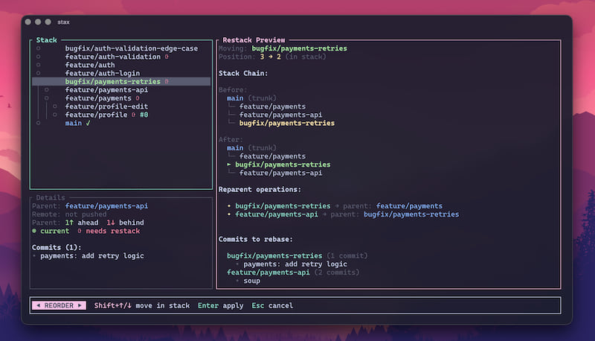Viewport: 595px width, 341px height.
Task: Click the needs restack indicator icon
Action: (x=79, y=231)
